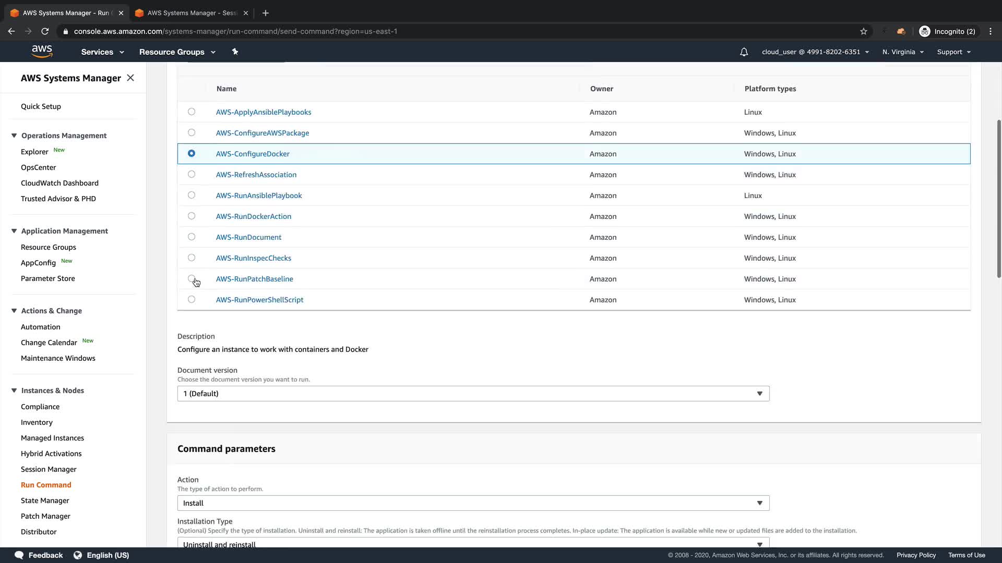
Task: Select AWS-RunPatchBaseline radio button
Action: click(x=192, y=278)
